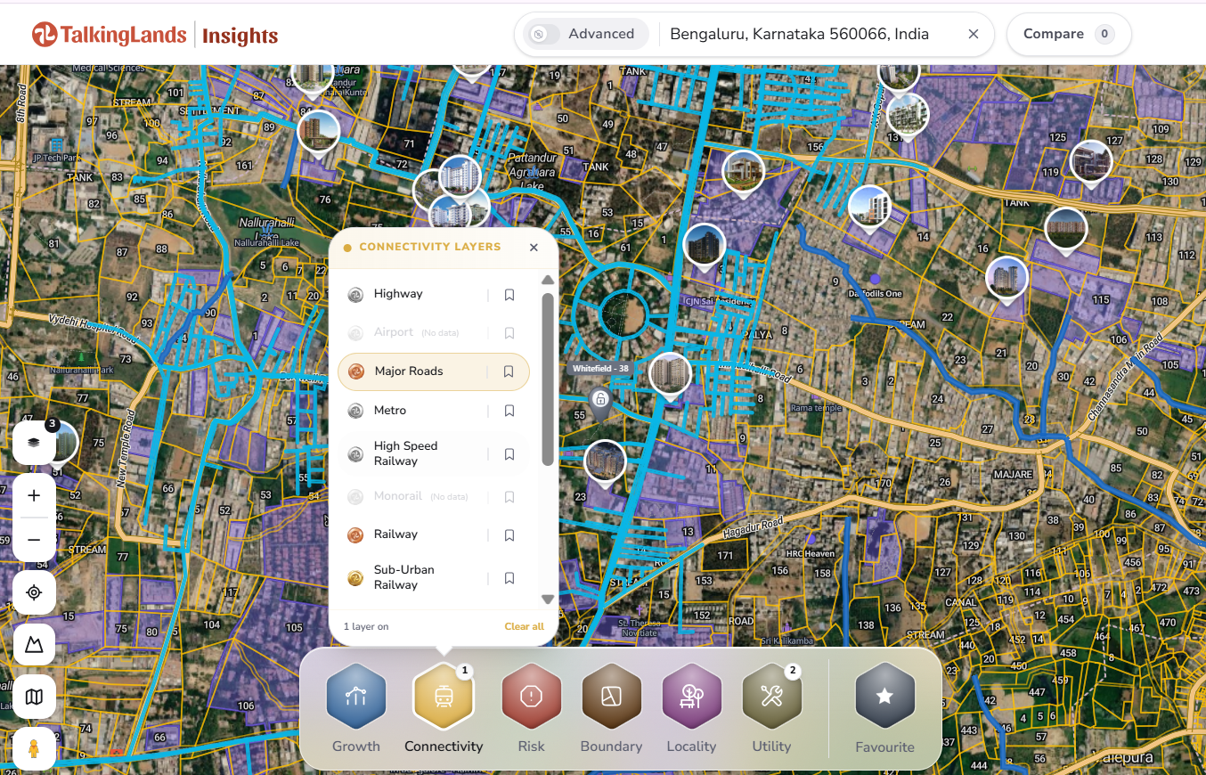Open the Risk layers category

click(x=532, y=697)
